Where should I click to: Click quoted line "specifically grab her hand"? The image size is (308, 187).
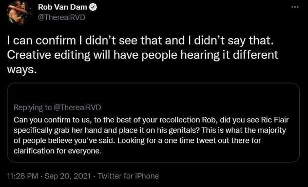coord(150,130)
